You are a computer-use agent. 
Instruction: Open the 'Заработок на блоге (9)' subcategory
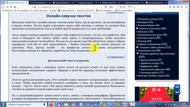152,63
